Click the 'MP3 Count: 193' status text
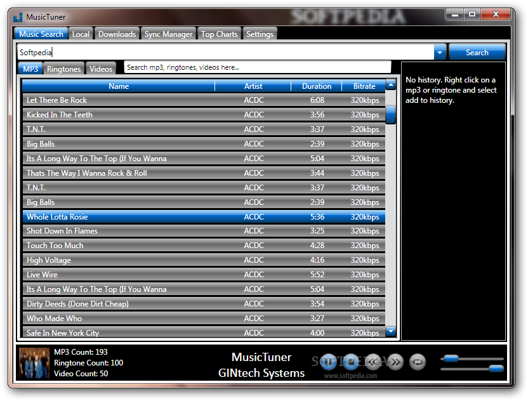 click(81, 352)
